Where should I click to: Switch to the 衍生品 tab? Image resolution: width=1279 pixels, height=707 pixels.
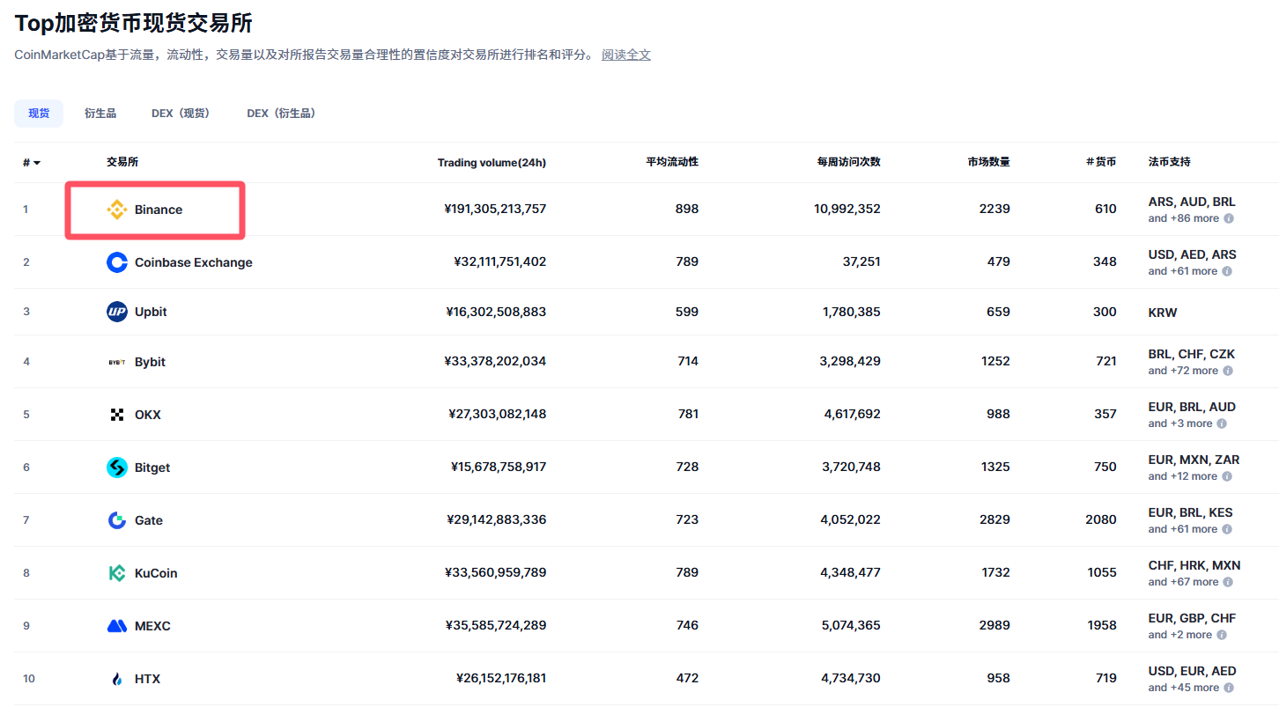click(100, 113)
